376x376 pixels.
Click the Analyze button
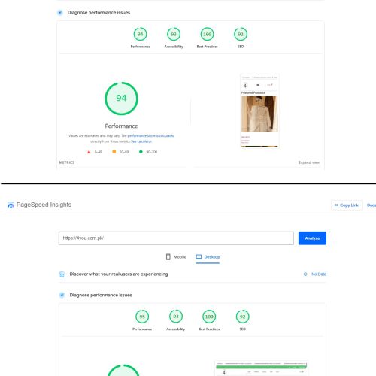pos(312,238)
